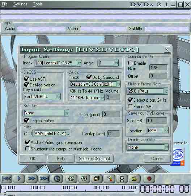Click the OK button in Input Settings
The width and height of the screenshot is (191, 196).
(x=33, y=159)
